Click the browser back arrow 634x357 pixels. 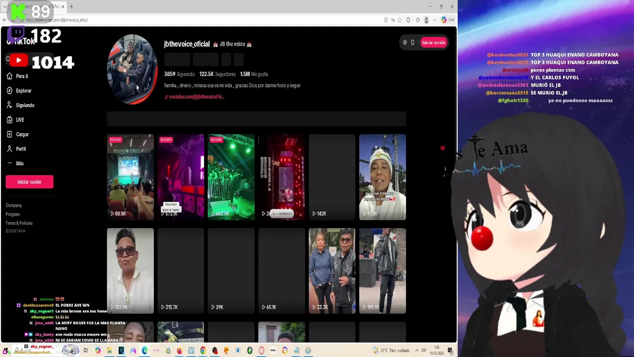point(4,20)
